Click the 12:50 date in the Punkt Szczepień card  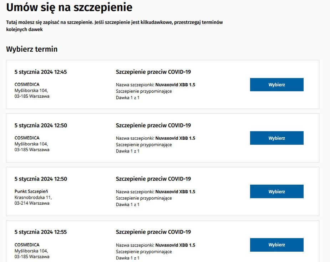click(x=41, y=179)
